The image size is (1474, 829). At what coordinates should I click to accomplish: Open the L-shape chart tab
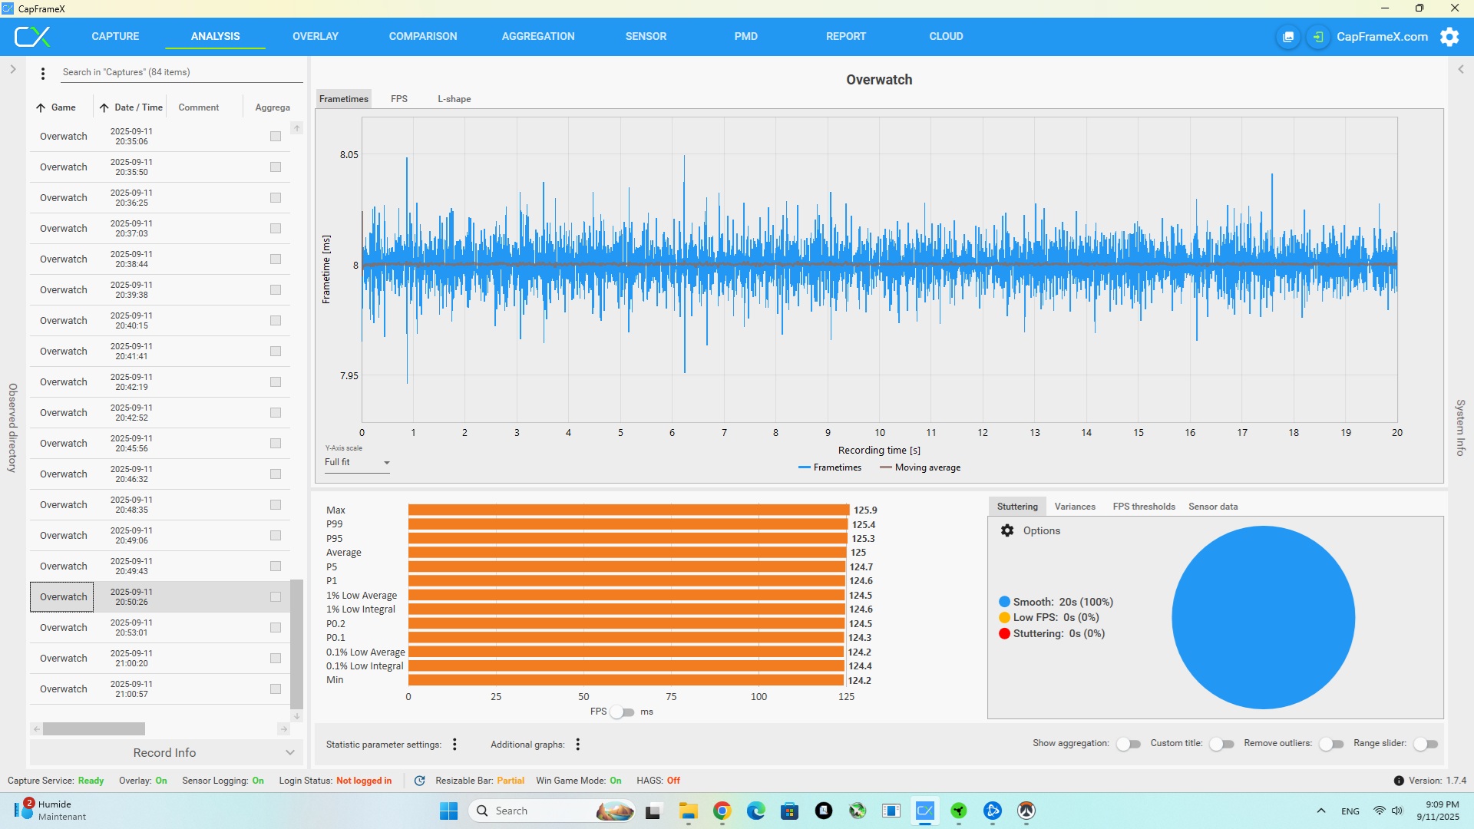point(454,99)
